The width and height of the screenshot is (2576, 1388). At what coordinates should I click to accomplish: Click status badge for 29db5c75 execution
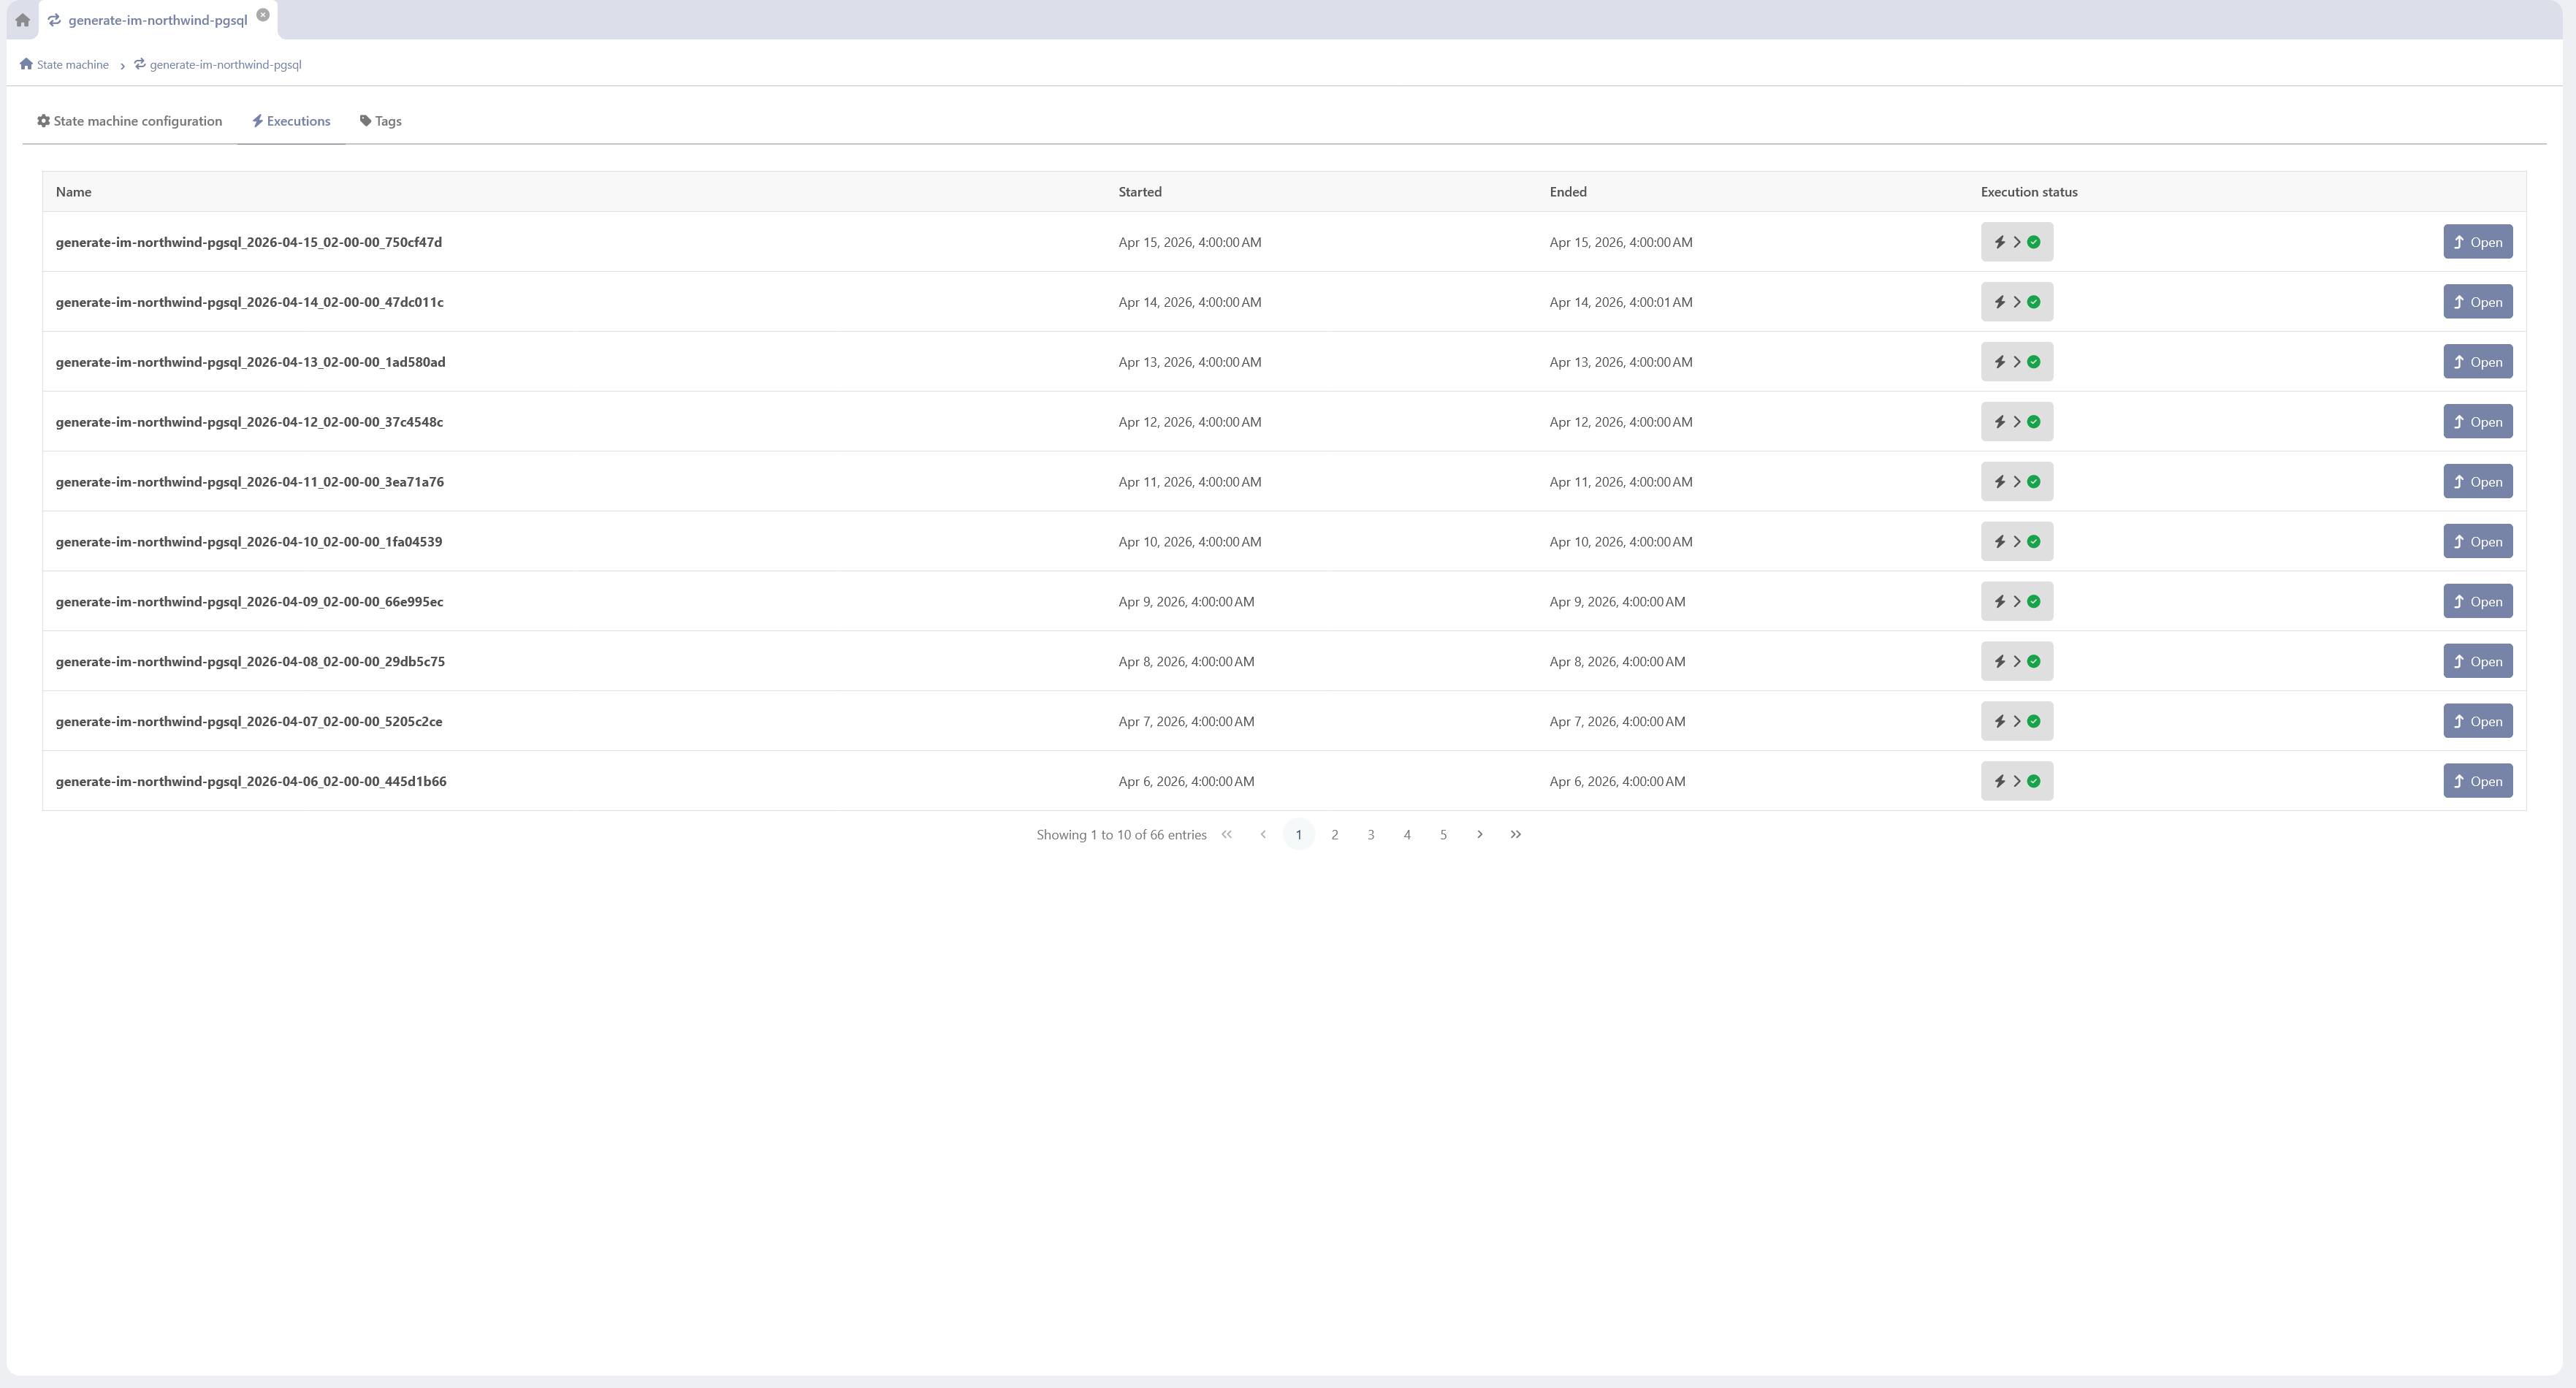point(2016,662)
